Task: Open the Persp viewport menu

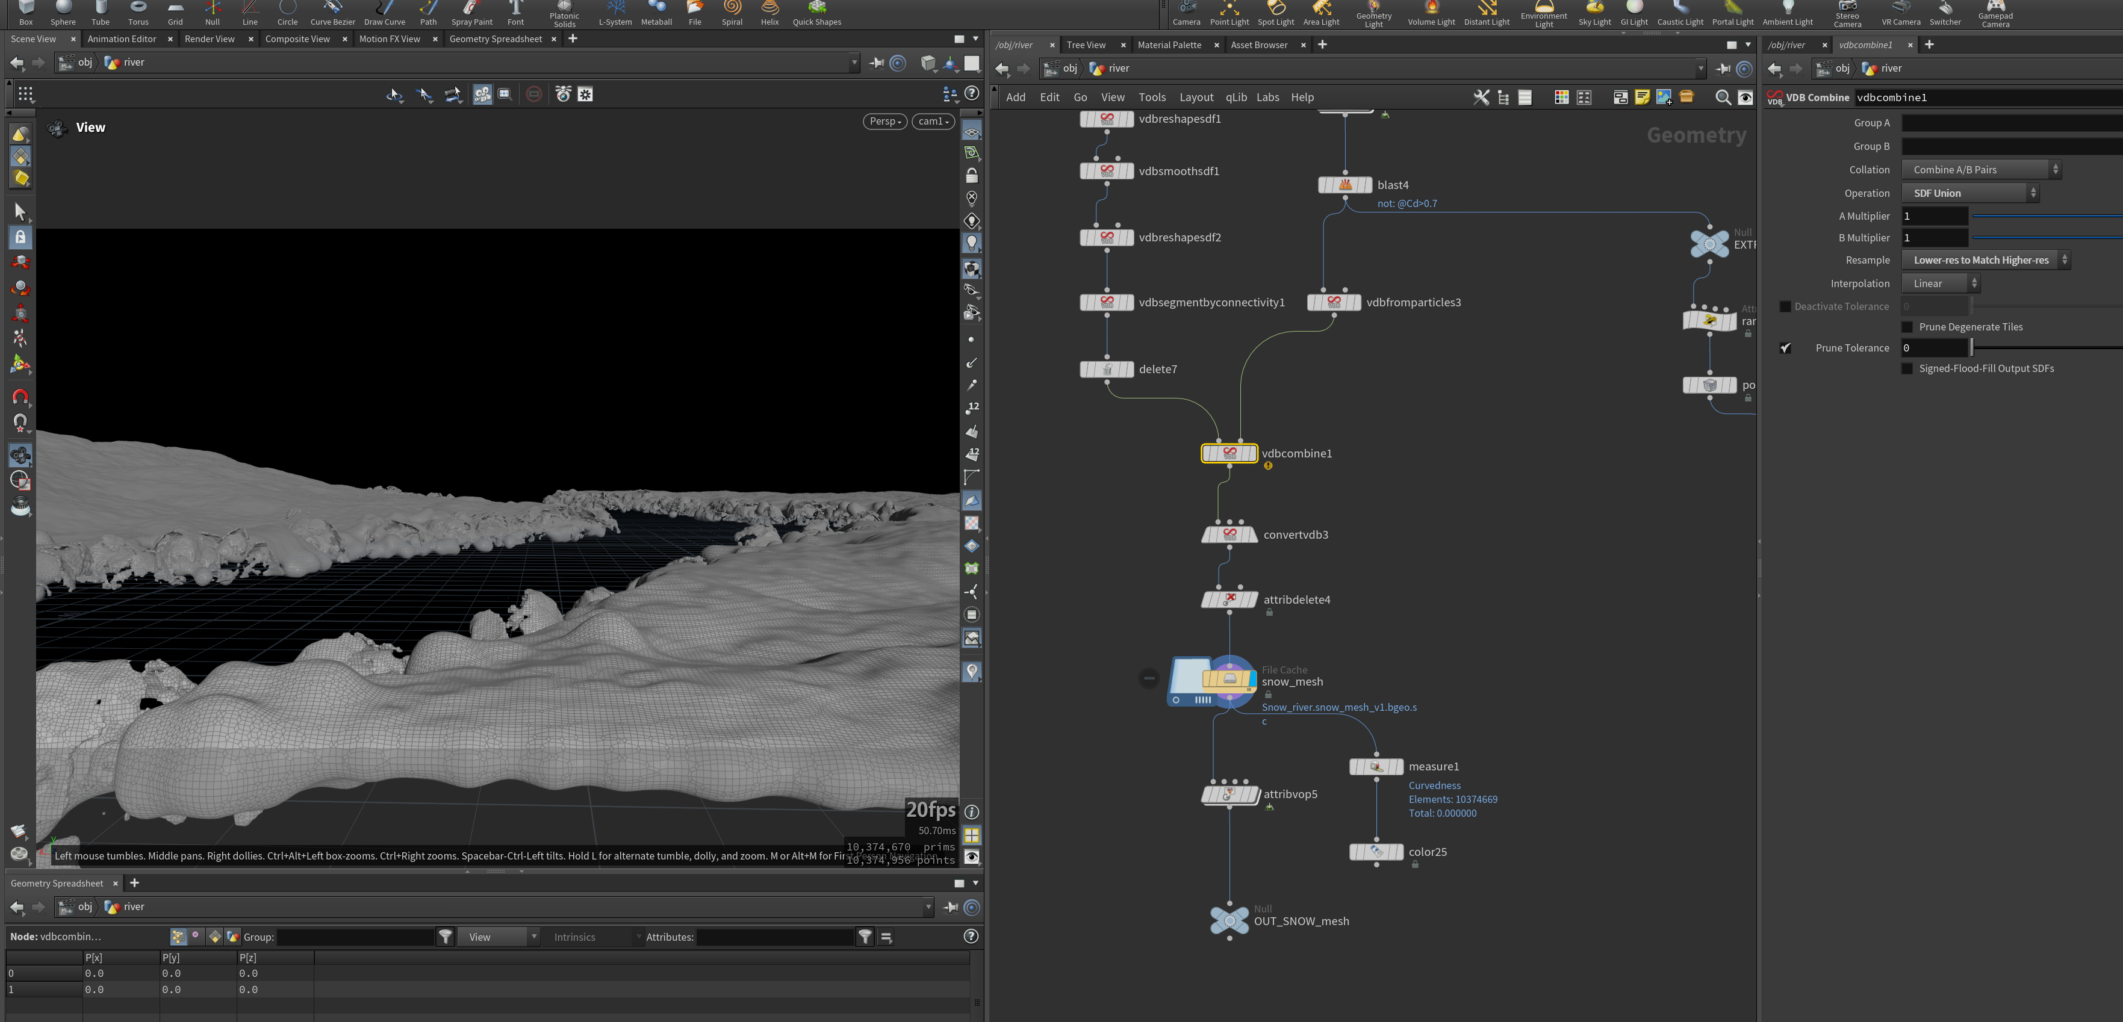Action: coord(885,121)
